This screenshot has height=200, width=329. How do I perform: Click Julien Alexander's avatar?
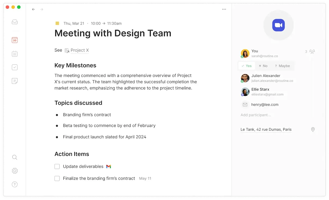click(245, 78)
